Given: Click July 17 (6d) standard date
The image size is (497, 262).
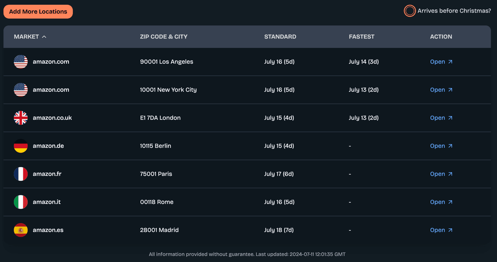Looking at the screenshot, I should pyautogui.click(x=279, y=174).
